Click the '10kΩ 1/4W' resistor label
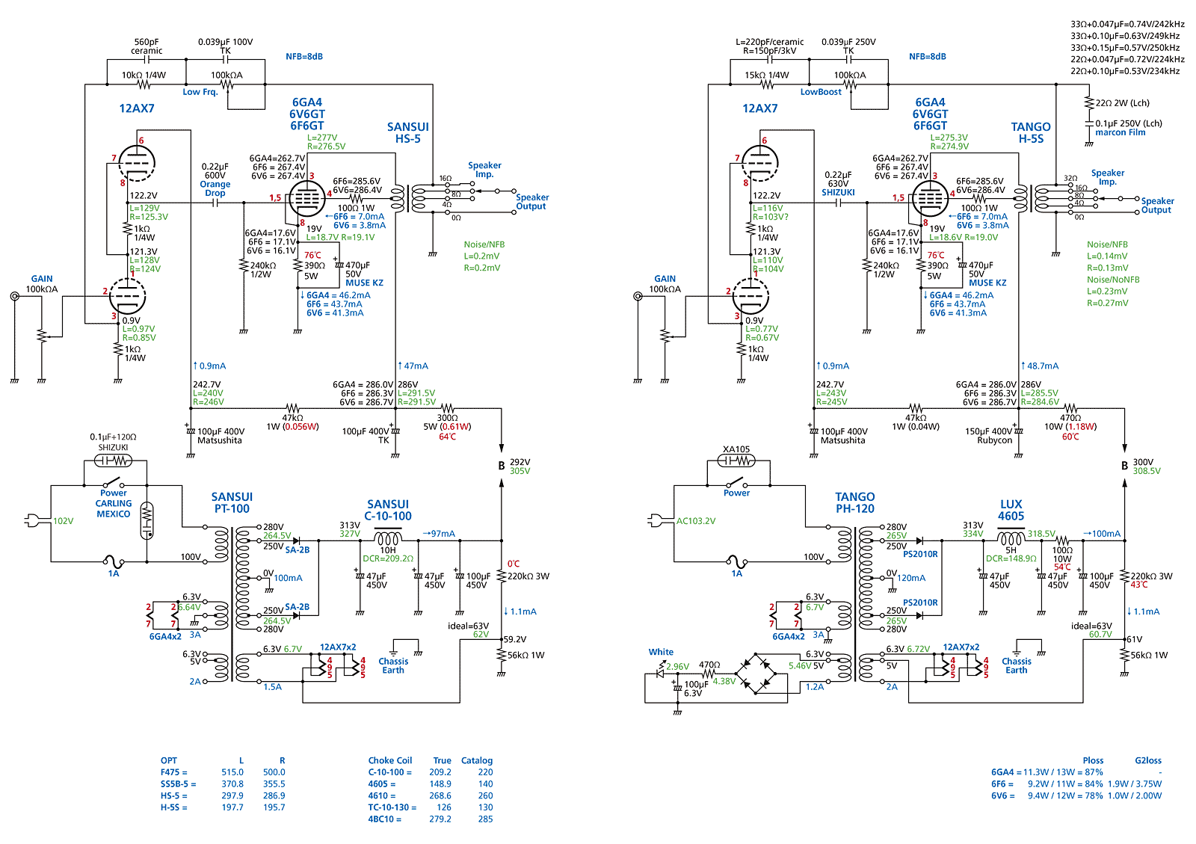The image size is (1196, 844). point(144,76)
